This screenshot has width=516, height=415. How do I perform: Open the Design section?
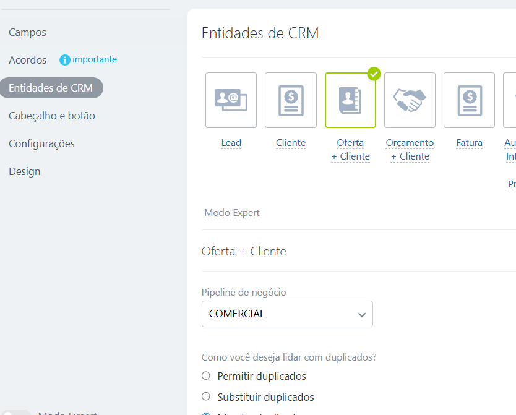tap(25, 171)
